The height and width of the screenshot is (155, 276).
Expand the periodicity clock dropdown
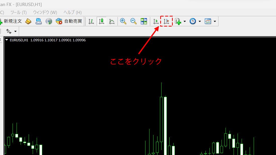pyautogui.click(x=200, y=22)
